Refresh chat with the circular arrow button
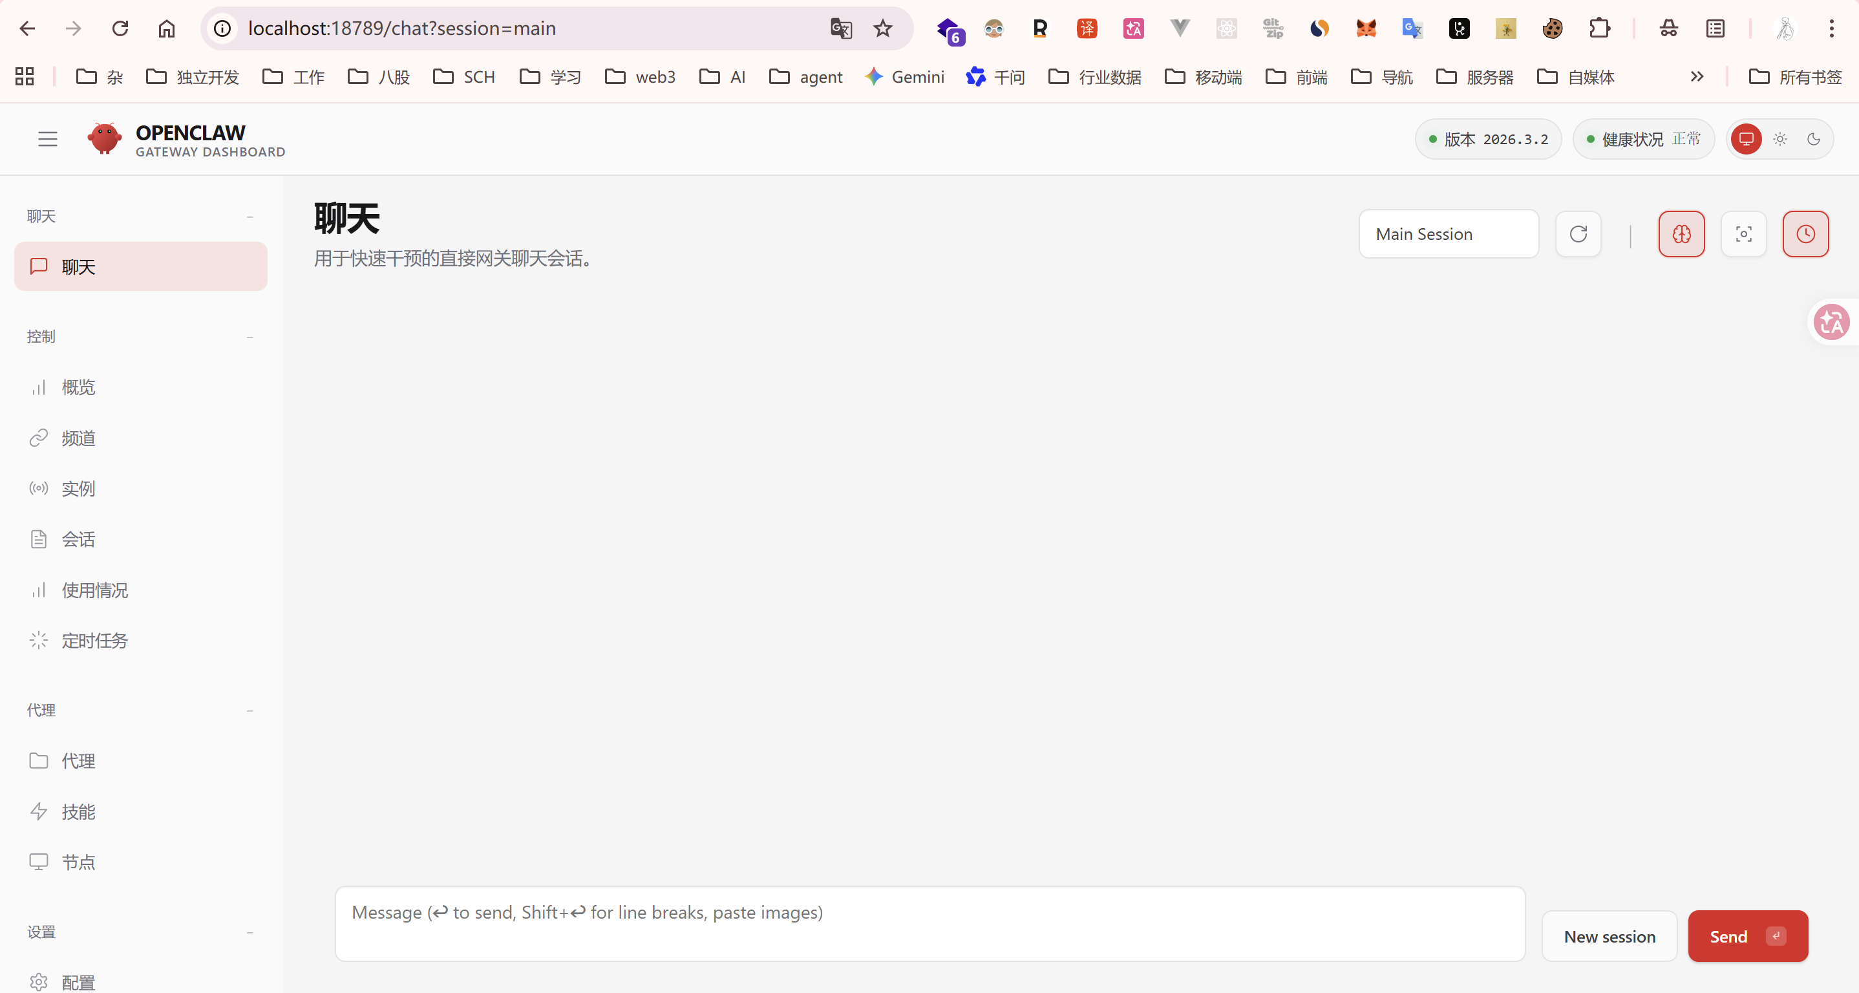 tap(1578, 234)
